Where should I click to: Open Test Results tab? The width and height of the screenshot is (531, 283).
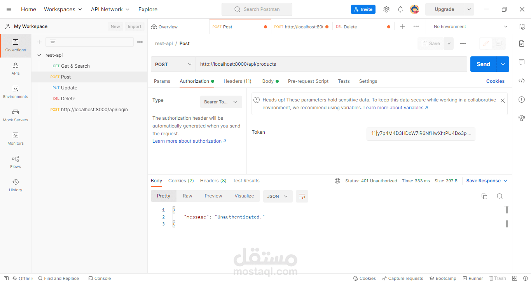coord(246,181)
